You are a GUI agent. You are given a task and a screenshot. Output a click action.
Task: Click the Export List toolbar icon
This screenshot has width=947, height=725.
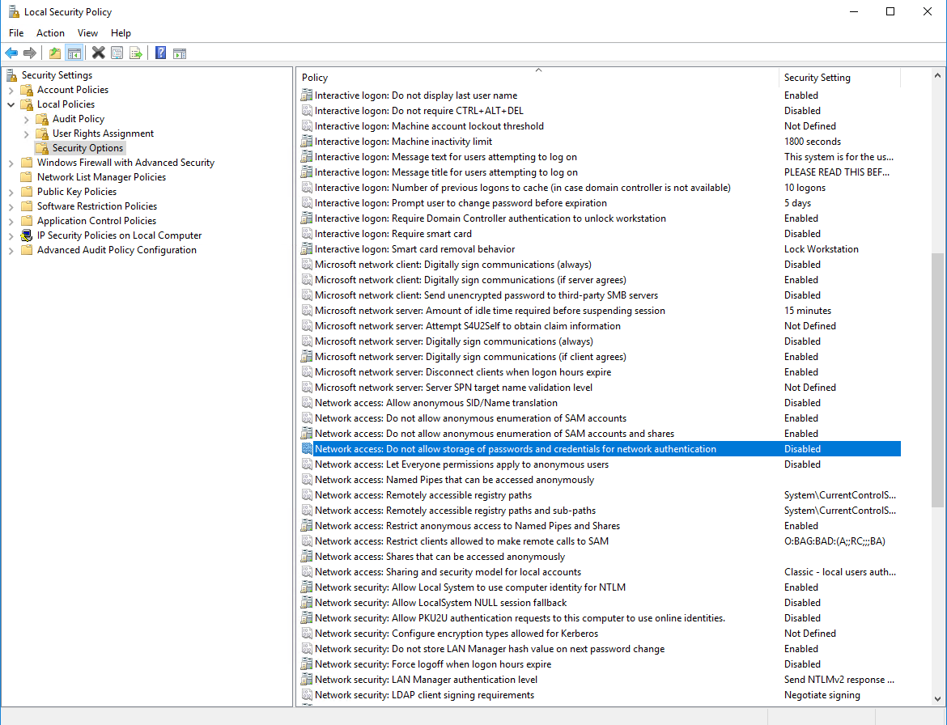[x=136, y=53]
